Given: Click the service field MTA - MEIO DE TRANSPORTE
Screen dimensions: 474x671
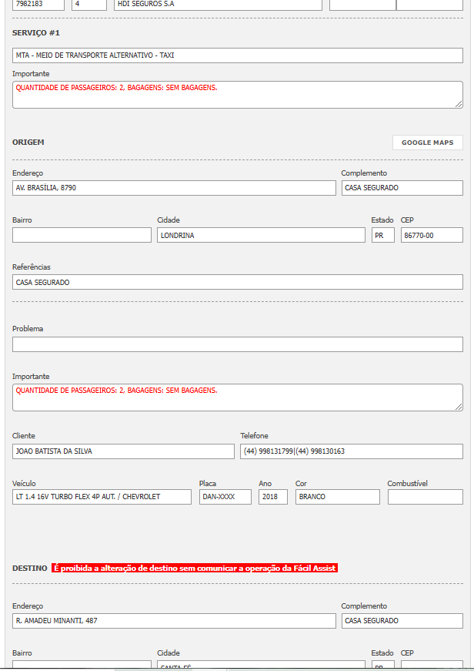Looking at the screenshot, I should [237, 55].
